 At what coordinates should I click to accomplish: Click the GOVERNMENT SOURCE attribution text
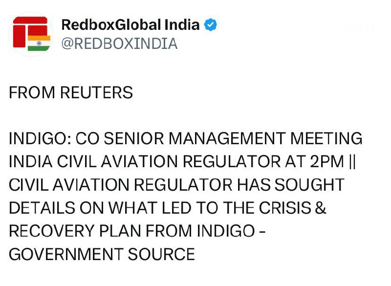coord(102,254)
